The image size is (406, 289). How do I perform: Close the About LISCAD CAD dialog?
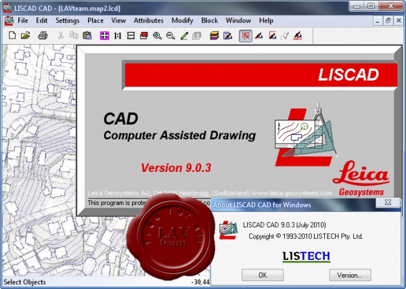click(388, 202)
